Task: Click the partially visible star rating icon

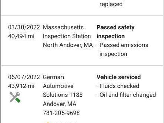Action: point(48,122)
